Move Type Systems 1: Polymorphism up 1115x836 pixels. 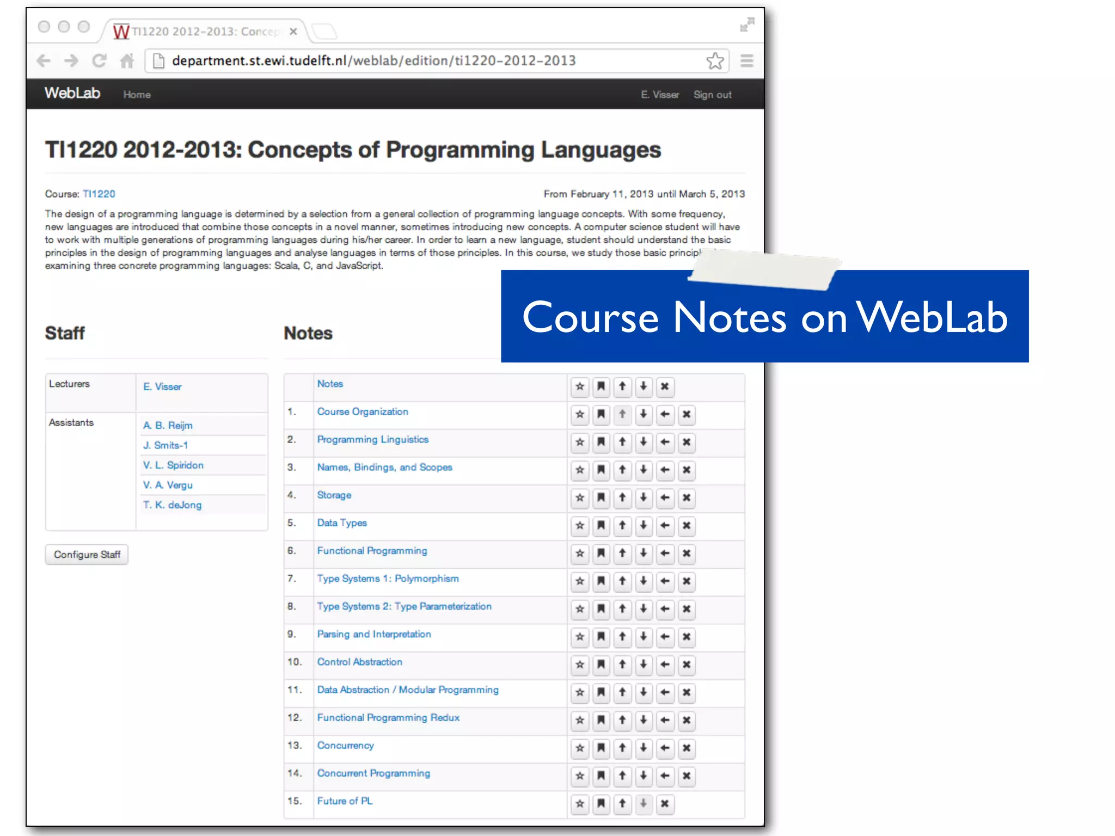[x=622, y=581]
